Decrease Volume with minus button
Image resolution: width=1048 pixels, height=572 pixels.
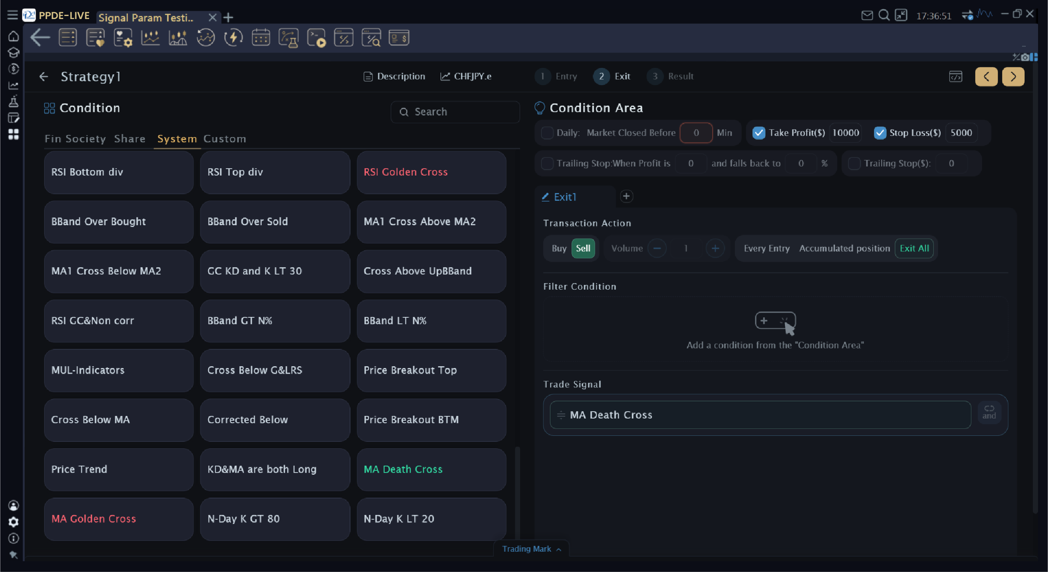pos(657,248)
